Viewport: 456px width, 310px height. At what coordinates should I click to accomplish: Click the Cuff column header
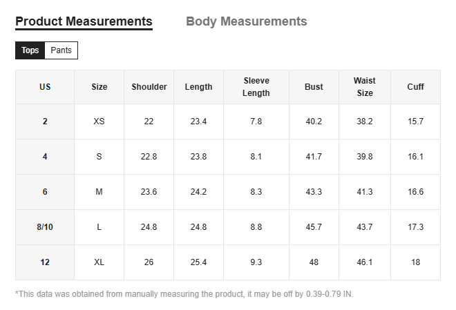(415, 87)
